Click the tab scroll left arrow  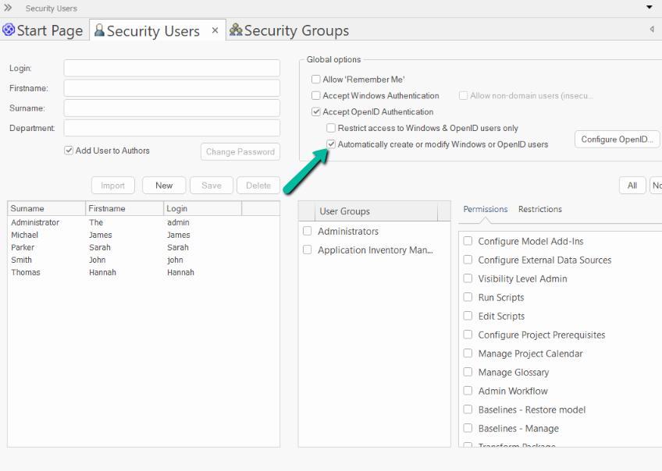pos(652,29)
